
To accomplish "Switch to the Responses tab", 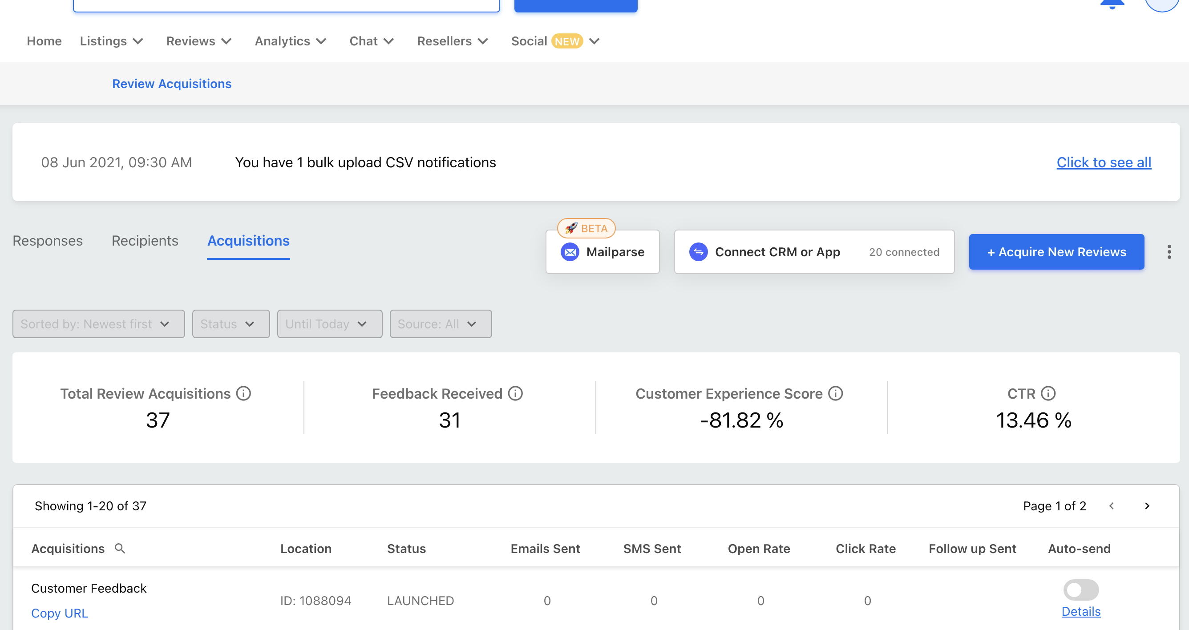I will coord(48,240).
